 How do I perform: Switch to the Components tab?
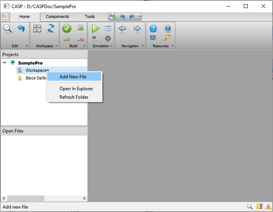[x=57, y=17]
